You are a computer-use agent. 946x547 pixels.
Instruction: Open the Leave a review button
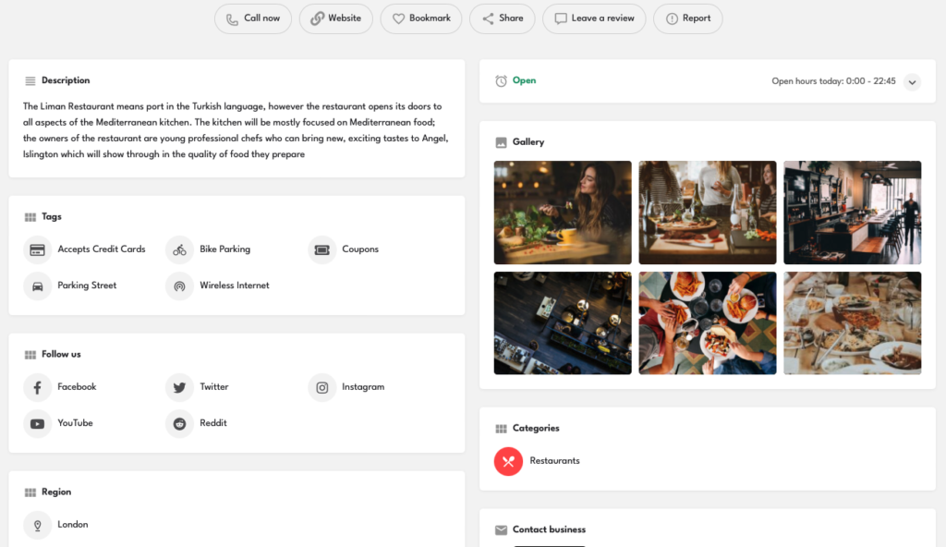click(594, 18)
